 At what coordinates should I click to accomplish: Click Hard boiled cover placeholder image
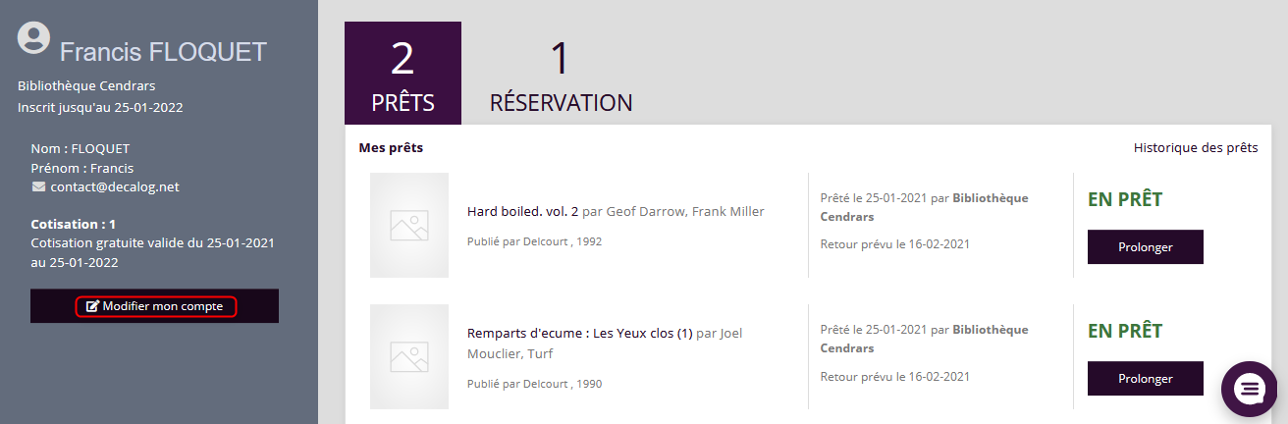(x=409, y=225)
